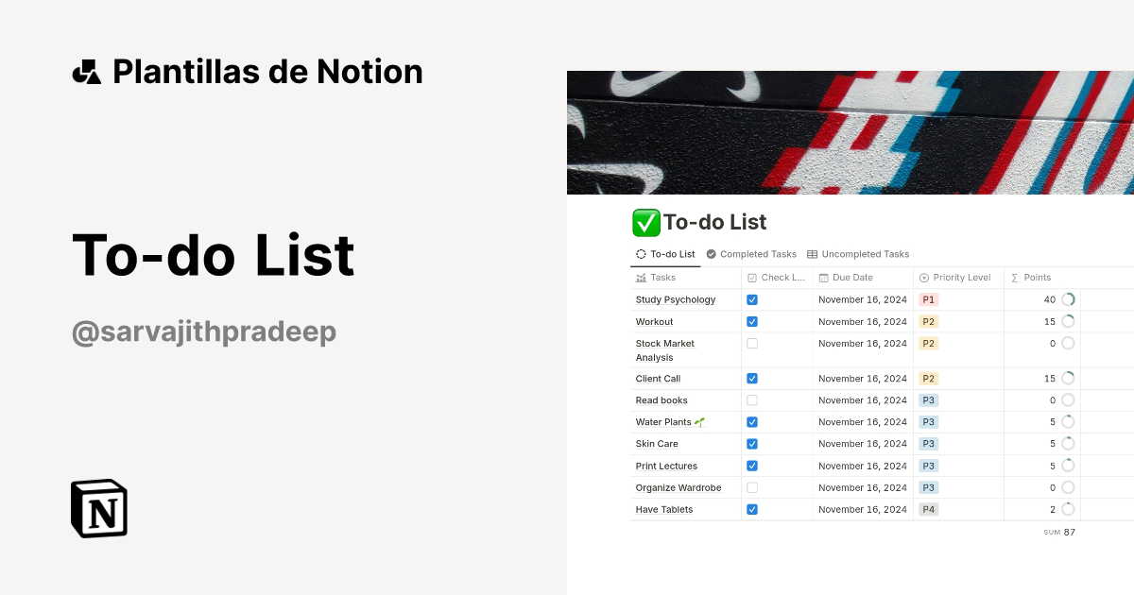This screenshot has height=595, width=1134.
Task: Click the Uncompleted Tasks table icon
Action: pos(811,254)
